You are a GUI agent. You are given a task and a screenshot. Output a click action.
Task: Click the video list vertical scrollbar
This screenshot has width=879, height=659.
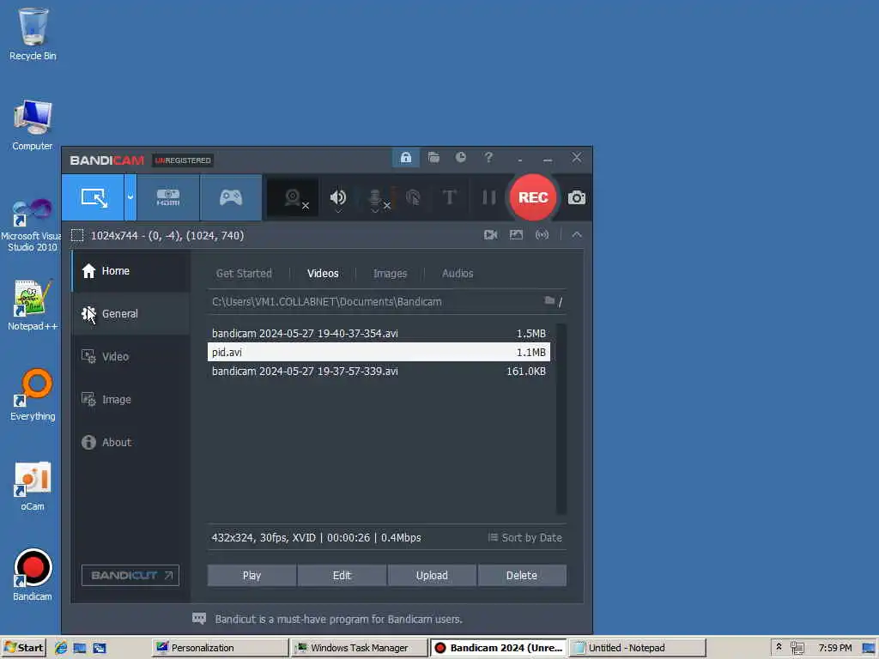tap(561, 419)
